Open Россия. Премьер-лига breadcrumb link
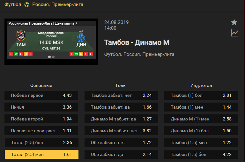 click(58, 4)
